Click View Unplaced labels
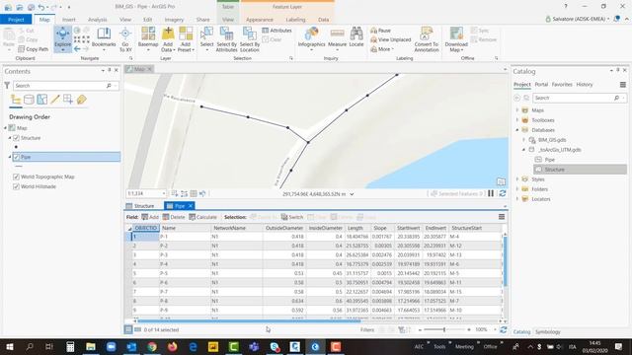632x355 pixels. coord(391,39)
